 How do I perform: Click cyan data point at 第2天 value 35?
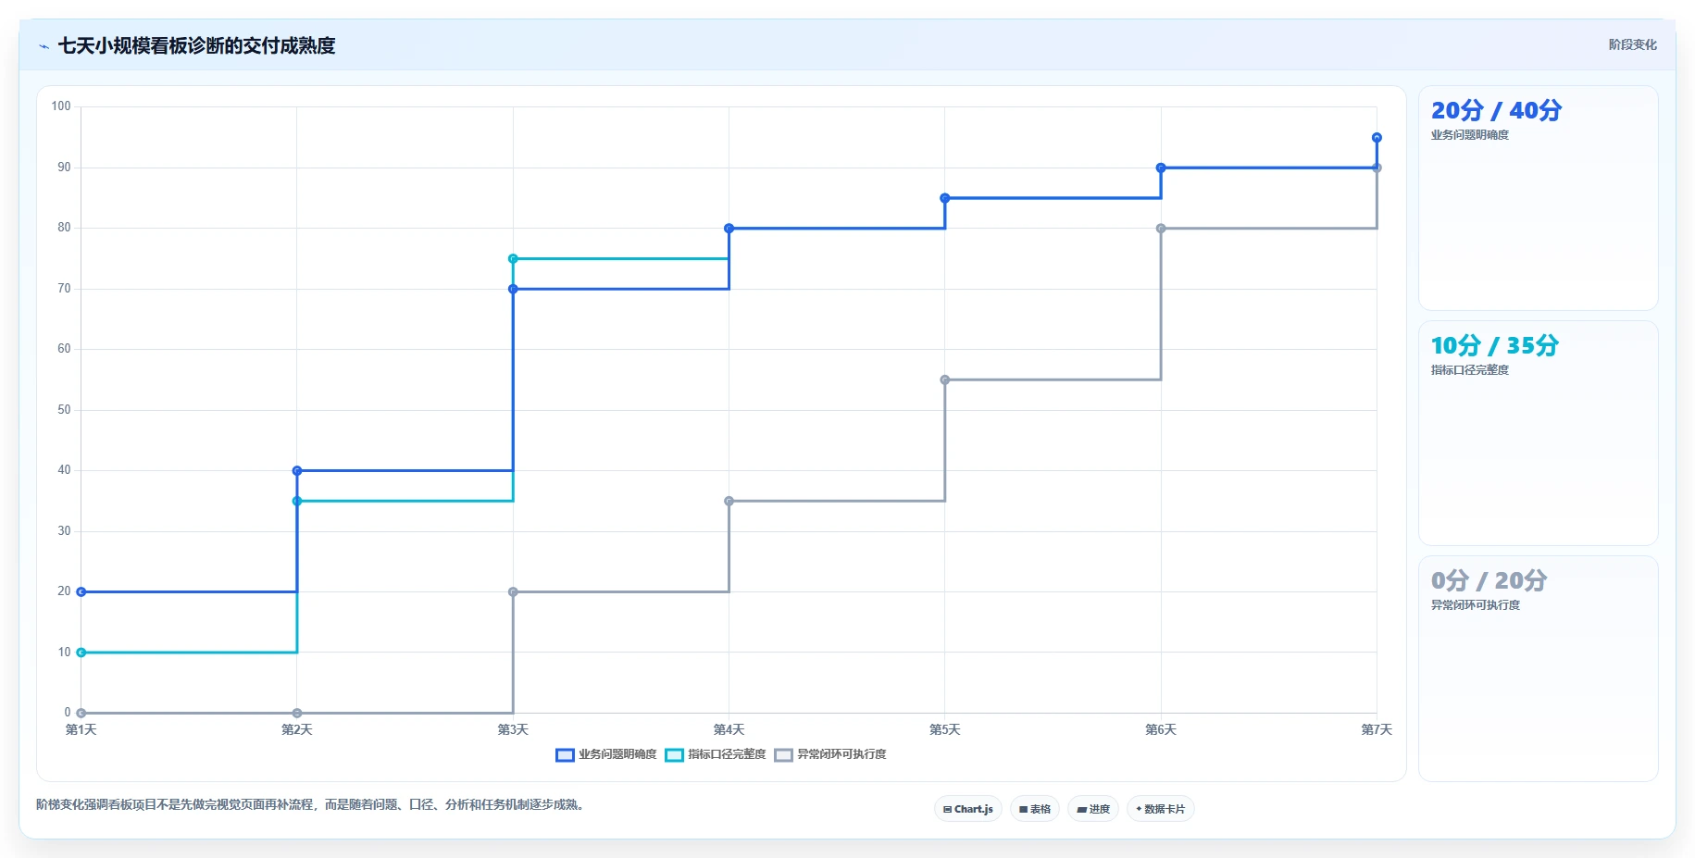pos(297,501)
